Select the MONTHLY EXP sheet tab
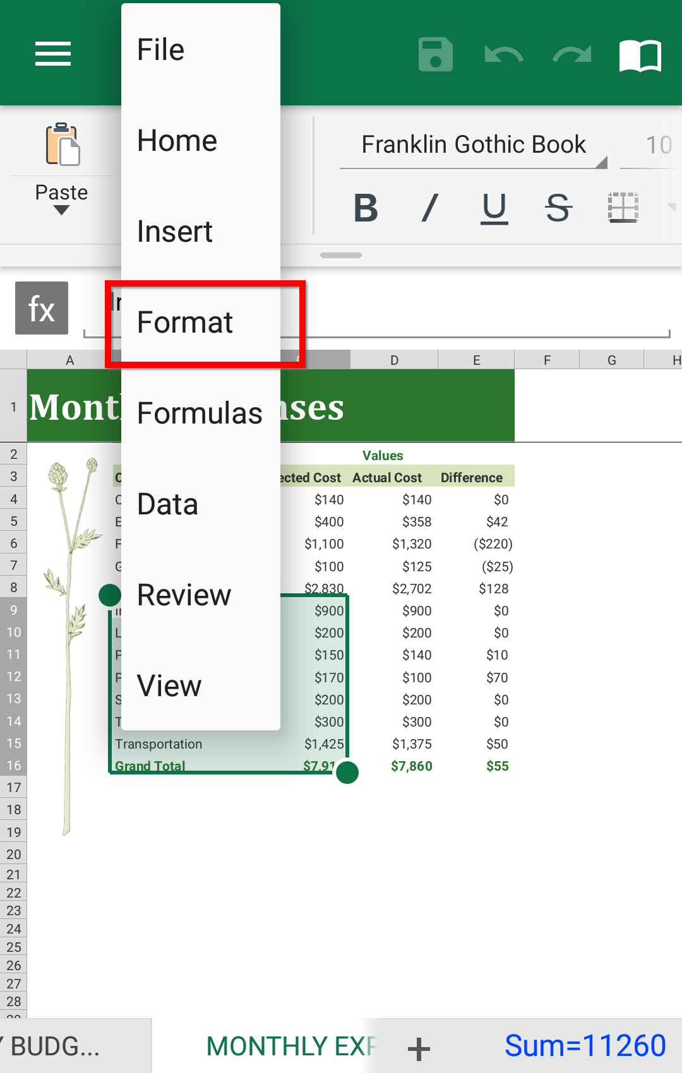The image size is (682, 1073). click(x=290, y=1046)
